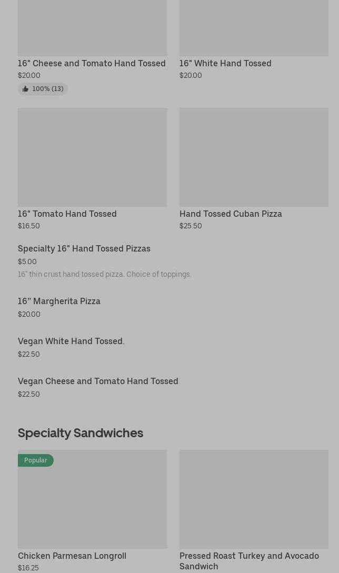Open Pressed Roast Turkey and Avocado Sandwich image

coord(254,499)
